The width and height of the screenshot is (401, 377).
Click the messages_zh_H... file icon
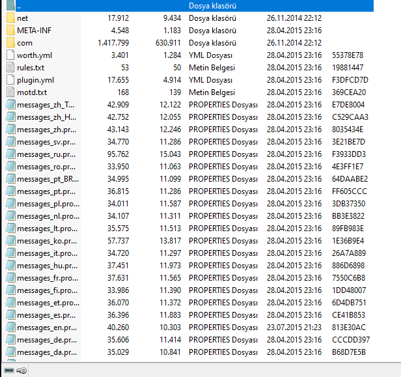click(x=10, y=117)
